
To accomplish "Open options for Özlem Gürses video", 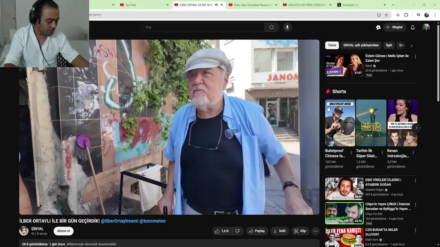I will pyautogui.click(x=415, y=56).
